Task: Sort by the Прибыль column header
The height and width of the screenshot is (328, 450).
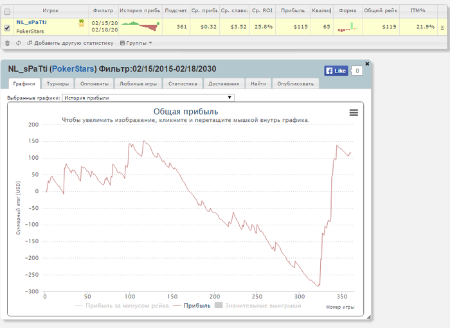Action: (292, 11)
